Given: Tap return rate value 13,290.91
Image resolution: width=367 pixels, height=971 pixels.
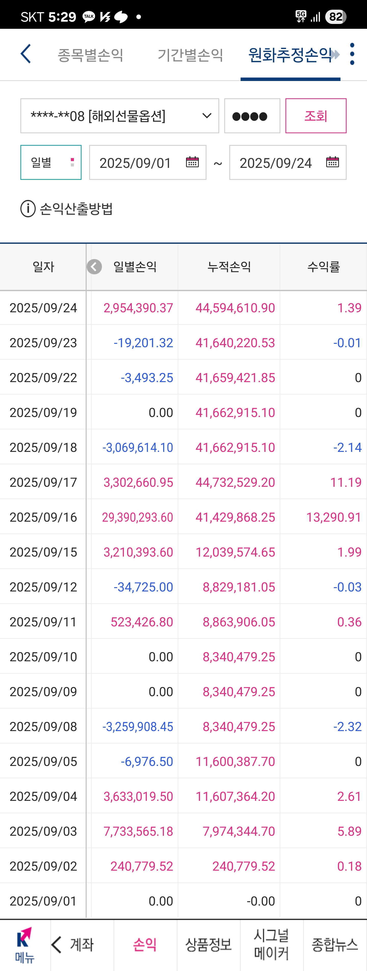Looking at the screenshot, I should pyautogui.click(x=334, y=517).
